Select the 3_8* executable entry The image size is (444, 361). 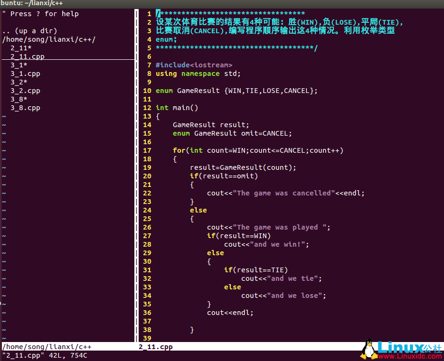click(19, 99)
